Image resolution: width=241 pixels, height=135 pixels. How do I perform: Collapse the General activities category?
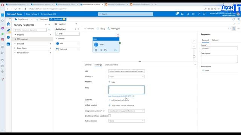pyautogui.click(x=56, y=39)
